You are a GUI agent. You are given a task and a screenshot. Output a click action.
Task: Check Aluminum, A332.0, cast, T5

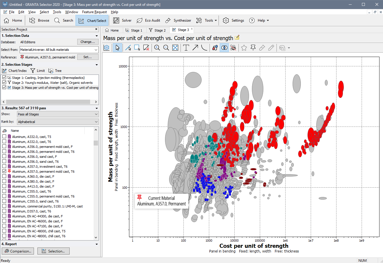[4, 137]
